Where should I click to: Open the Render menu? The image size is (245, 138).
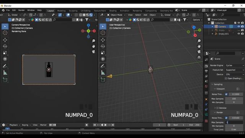[21, 10]
